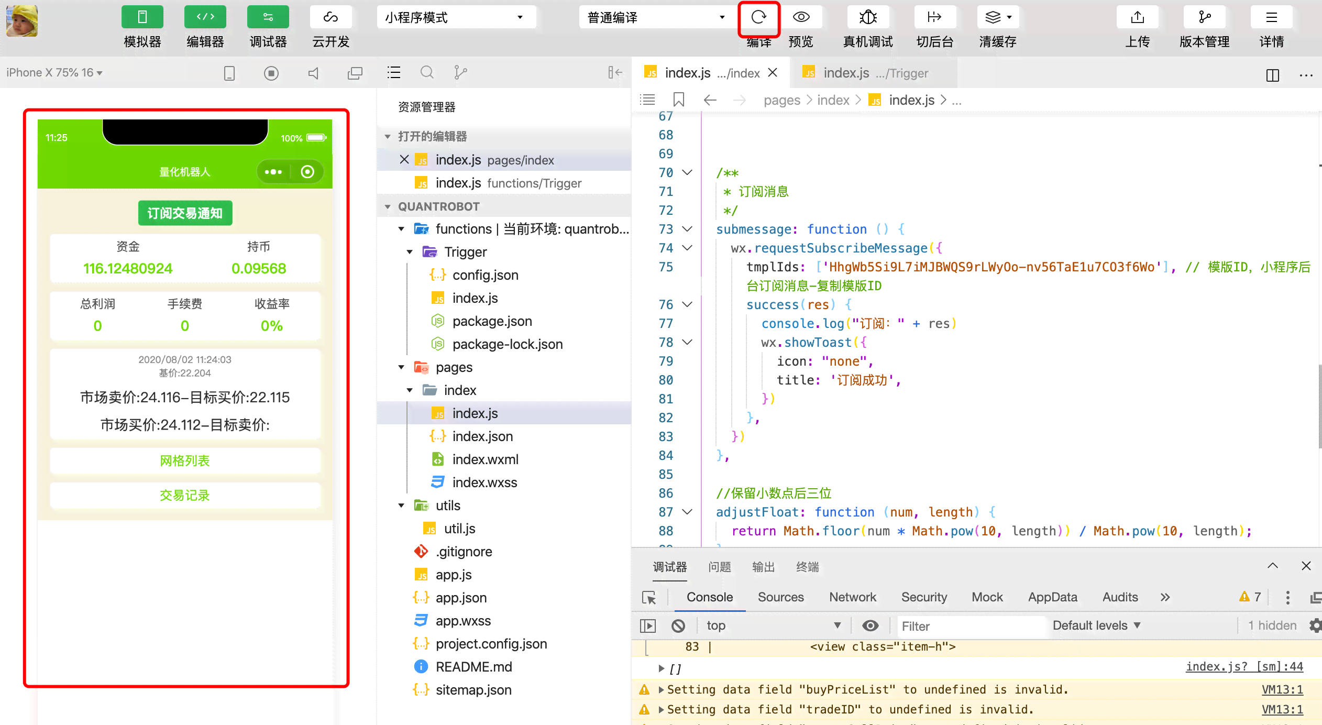
Task: Open the Default levels dropdown
Action: [x=1097, y=625]
